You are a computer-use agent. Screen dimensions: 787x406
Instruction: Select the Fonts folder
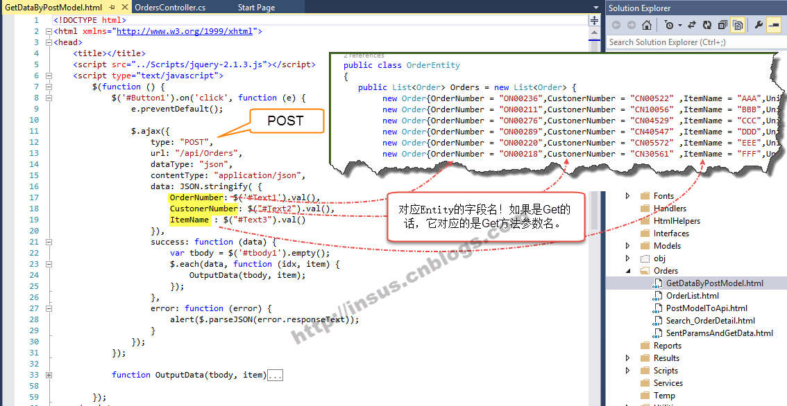click(663, 196)
